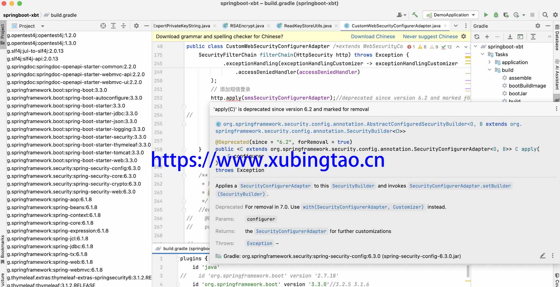Click SecurityConfigurerAdapter.setBuilder link
The width and height of the screenshot is (560, 287).
click(x=460, y=186)
